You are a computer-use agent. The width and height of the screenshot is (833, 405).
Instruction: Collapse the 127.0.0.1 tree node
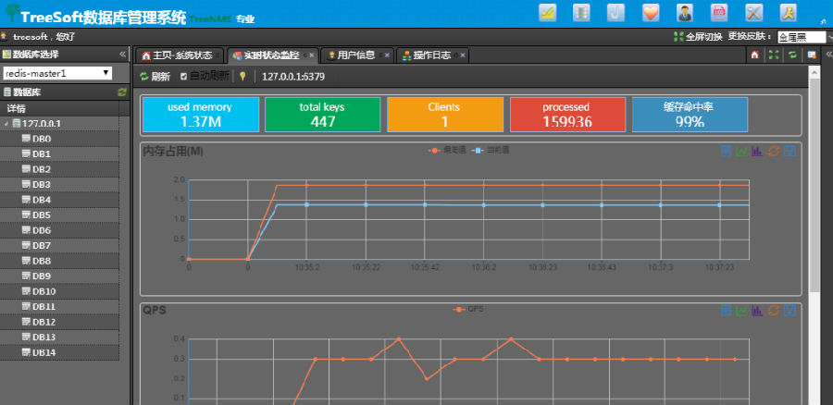6,124
